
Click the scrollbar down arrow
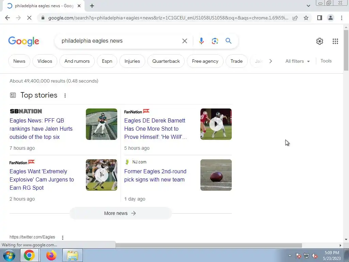coord(346,239)
